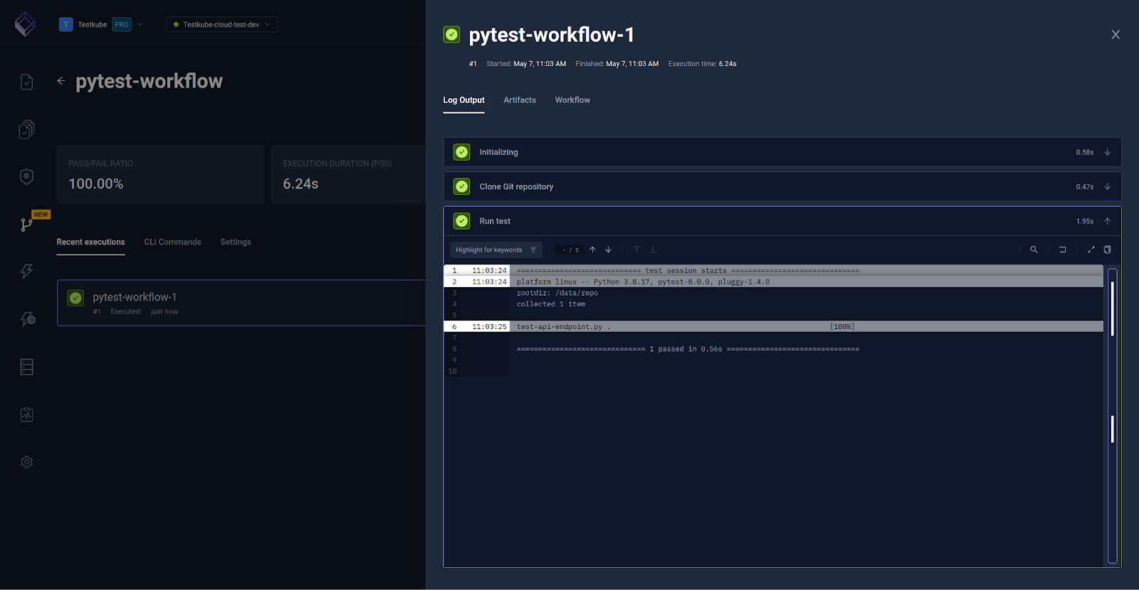
Task: Click the PRO plan badge
Action: click(x=122, y=24)
